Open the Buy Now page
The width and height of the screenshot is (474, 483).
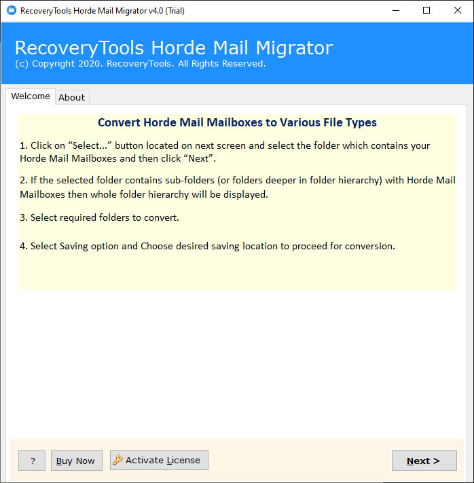tap(76, 461)
